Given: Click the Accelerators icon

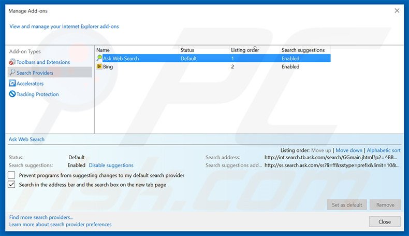Looking at the screenshot, I should tap(12, 83).
